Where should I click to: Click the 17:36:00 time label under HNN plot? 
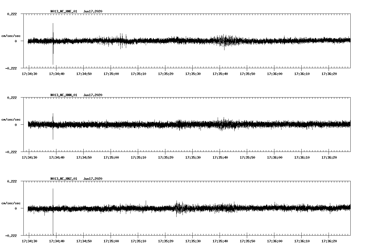(x=275, y=158)
